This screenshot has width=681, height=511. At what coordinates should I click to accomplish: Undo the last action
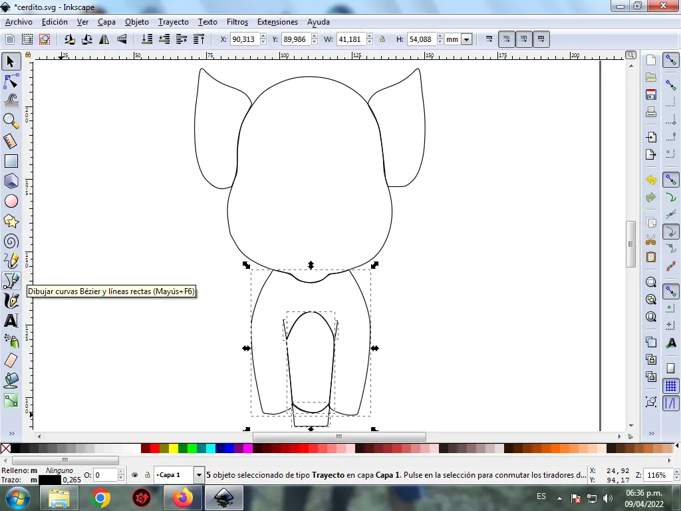click(x=650, y=180)
